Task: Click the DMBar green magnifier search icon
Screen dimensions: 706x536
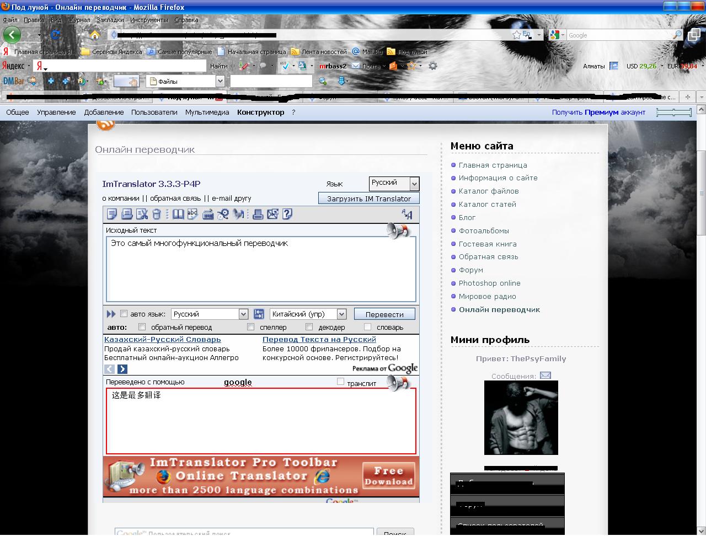Action: [x=323, y=81]
